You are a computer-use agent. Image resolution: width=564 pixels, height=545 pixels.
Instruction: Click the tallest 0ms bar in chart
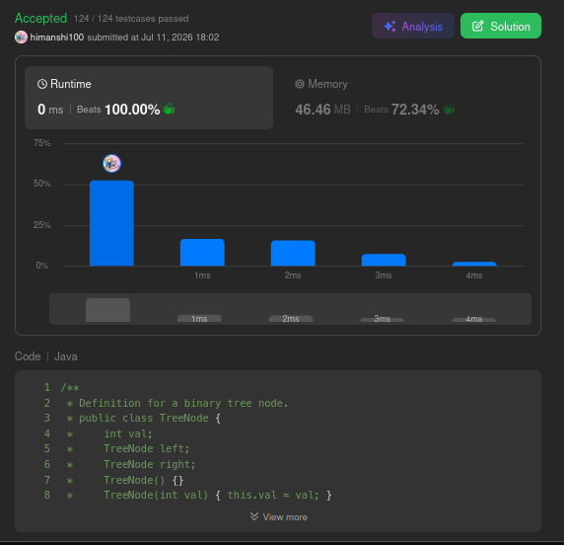(x=111, y=223)
